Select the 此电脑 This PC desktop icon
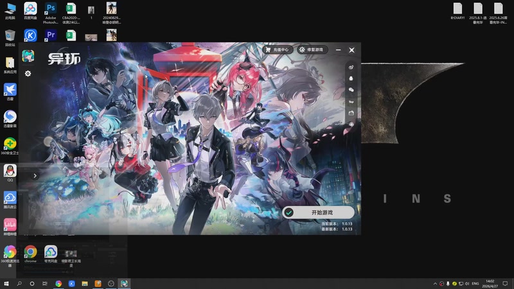This screenshot has height=289, width=514. 10,11
